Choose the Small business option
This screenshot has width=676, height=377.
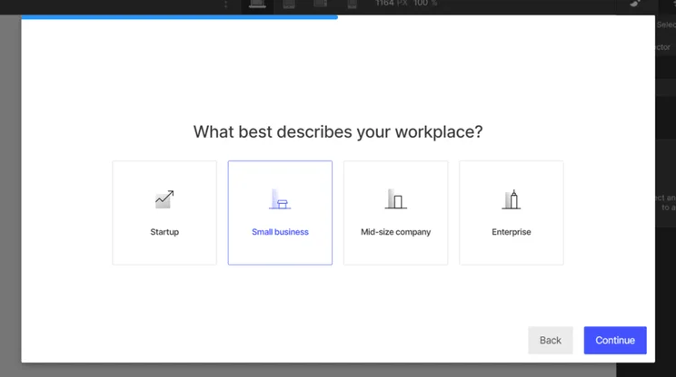pyautogui.click(x=280, y=213)
